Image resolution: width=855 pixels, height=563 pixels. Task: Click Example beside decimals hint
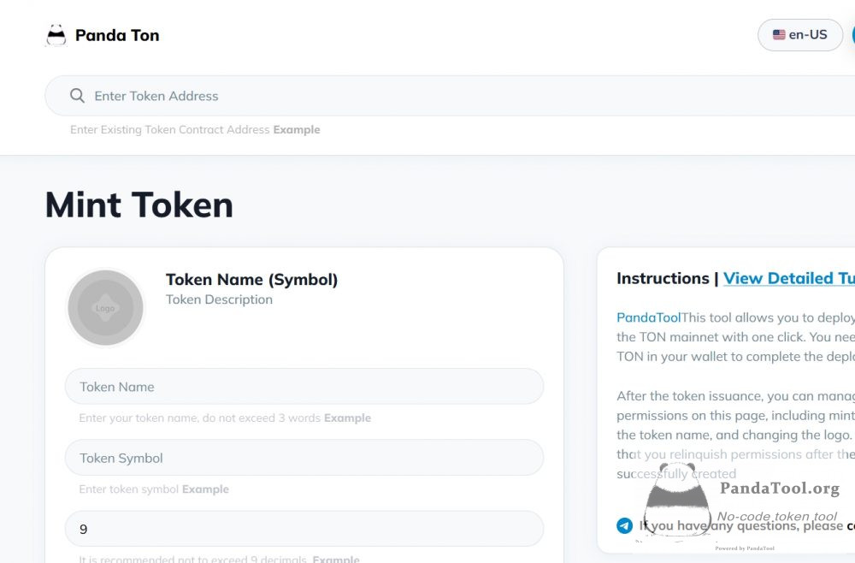(336, 559)
